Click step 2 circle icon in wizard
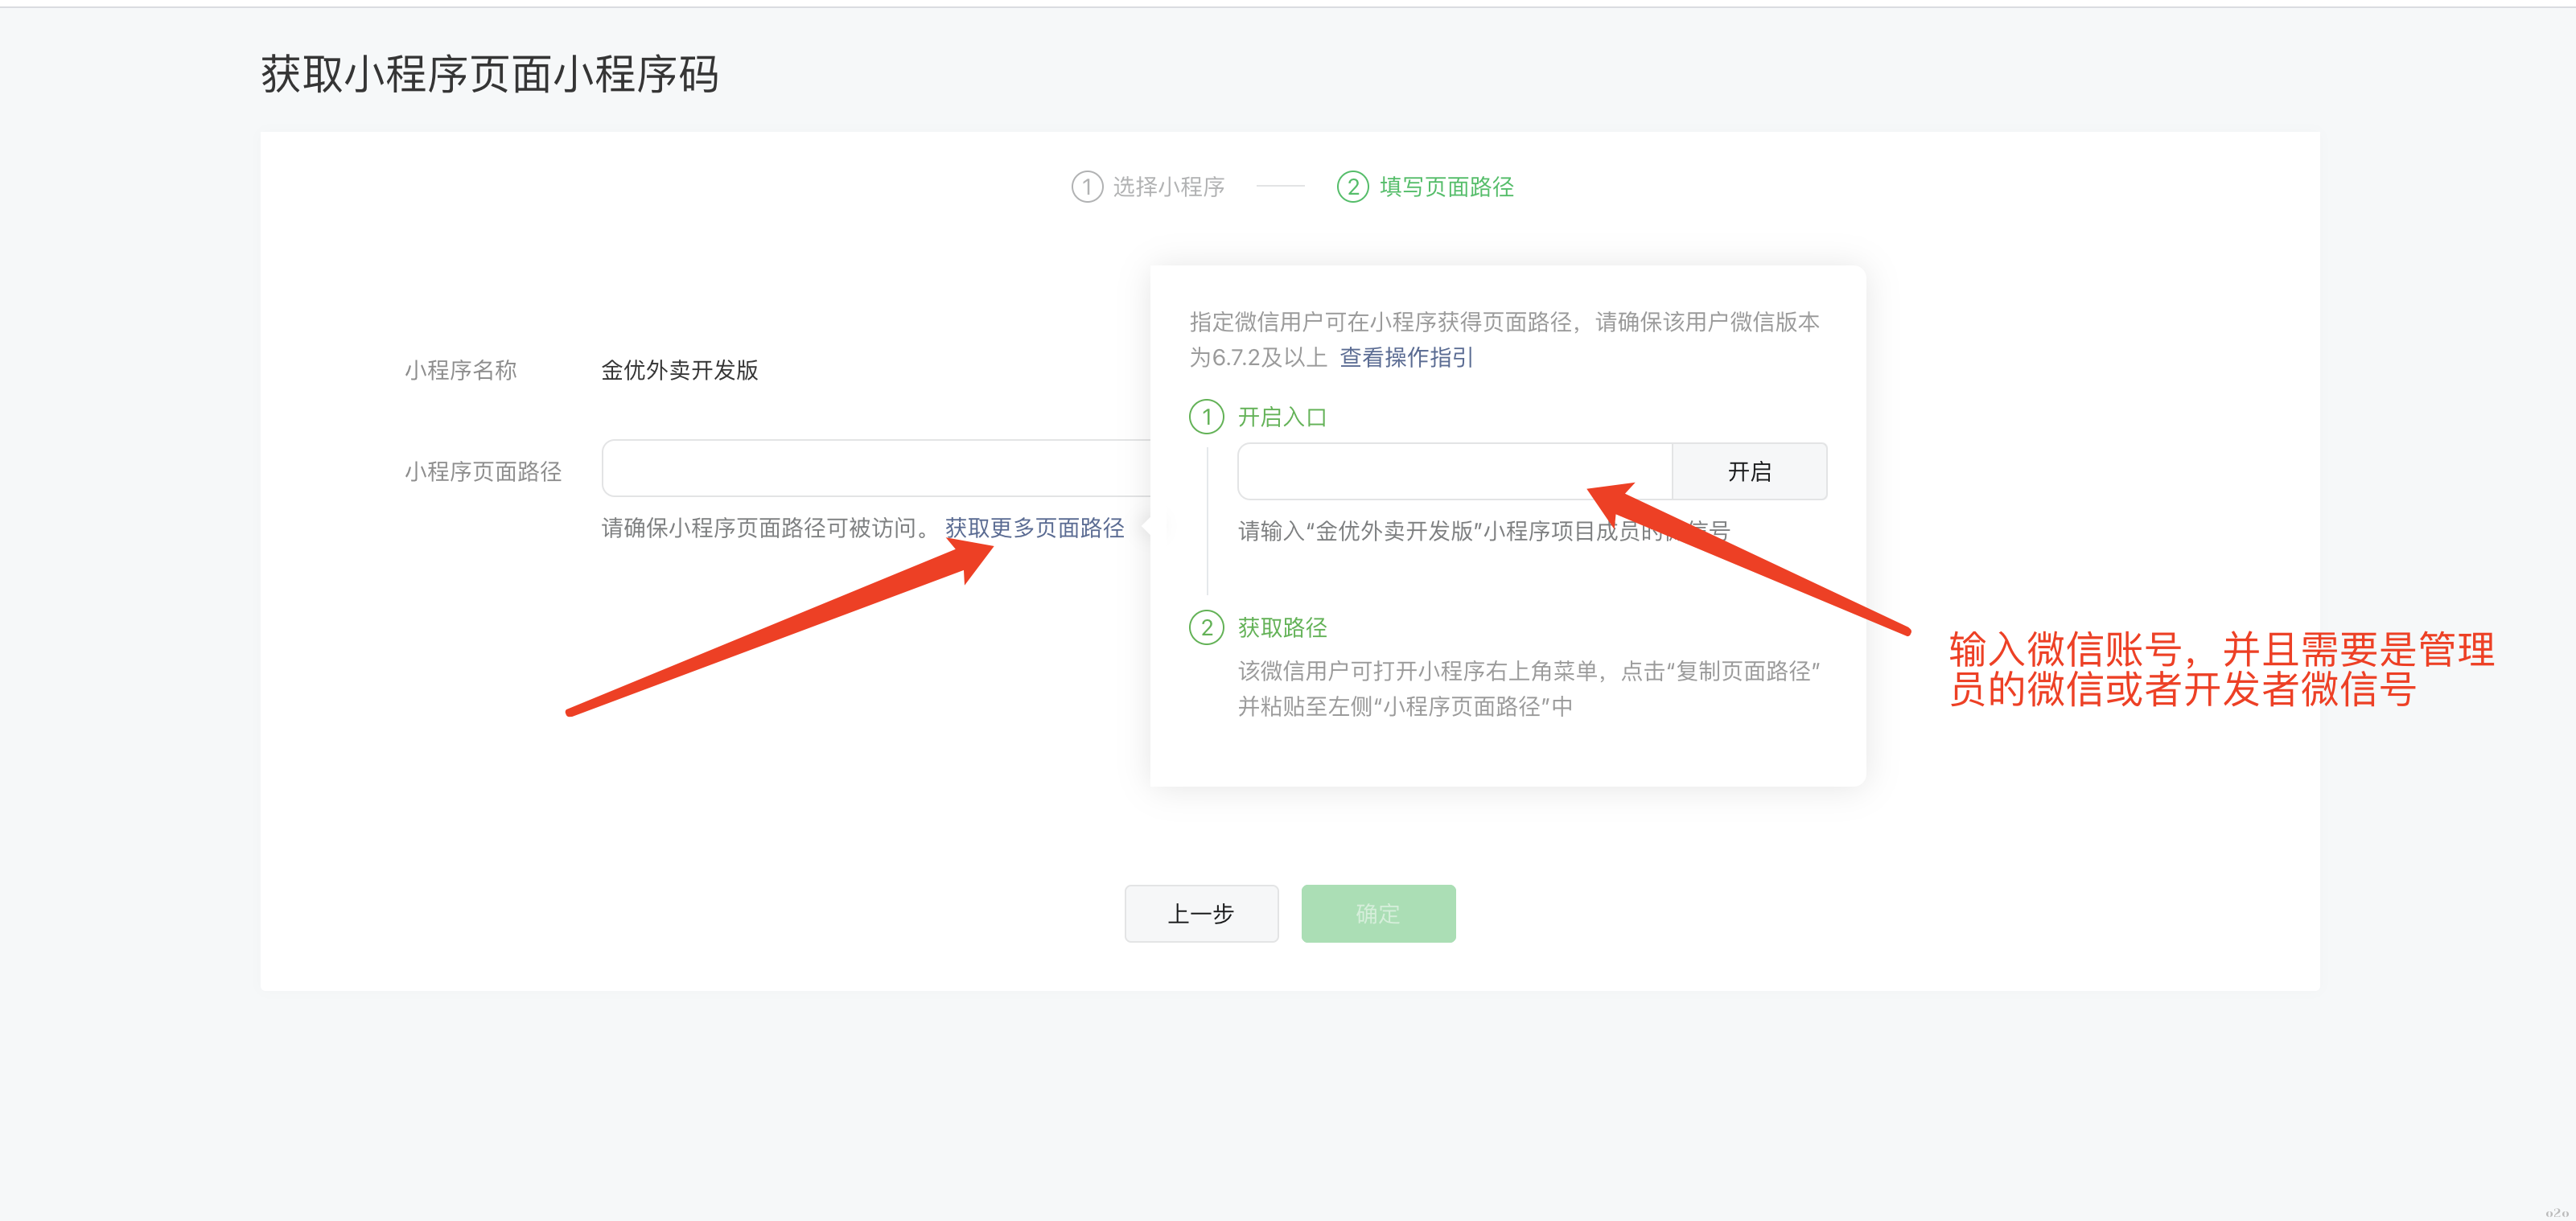 click(x=1352, y=187)
